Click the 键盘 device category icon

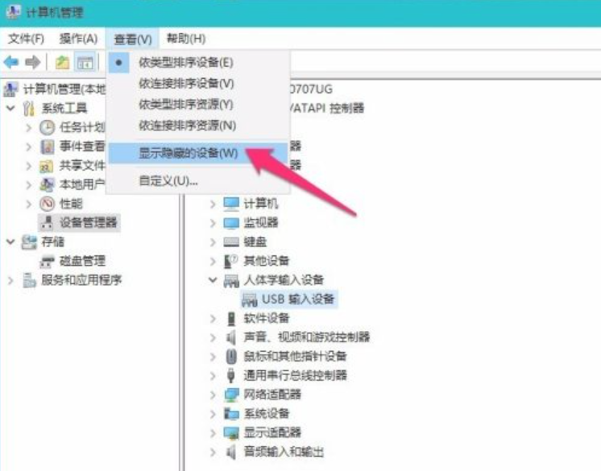(231, 242)
